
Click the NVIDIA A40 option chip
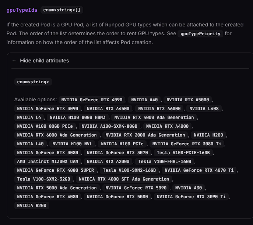[144, 99]
